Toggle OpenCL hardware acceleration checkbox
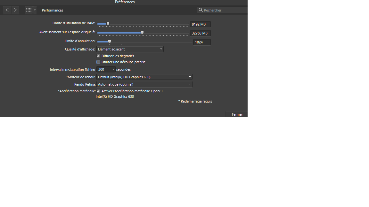369x207 pixels. click(x=98, y=91)
